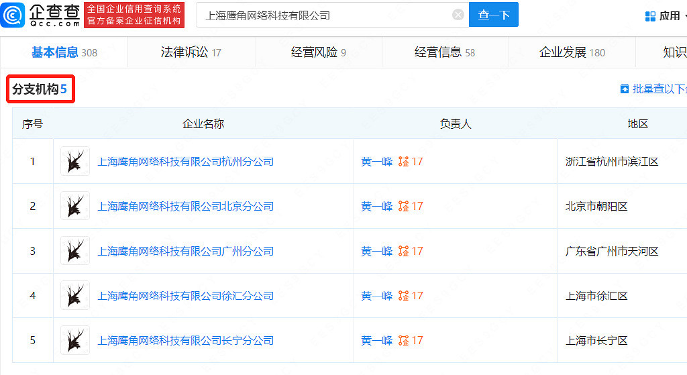Open the 应用 apps grid icon
The image size is (687, 375).
click(x=650, y=15)
